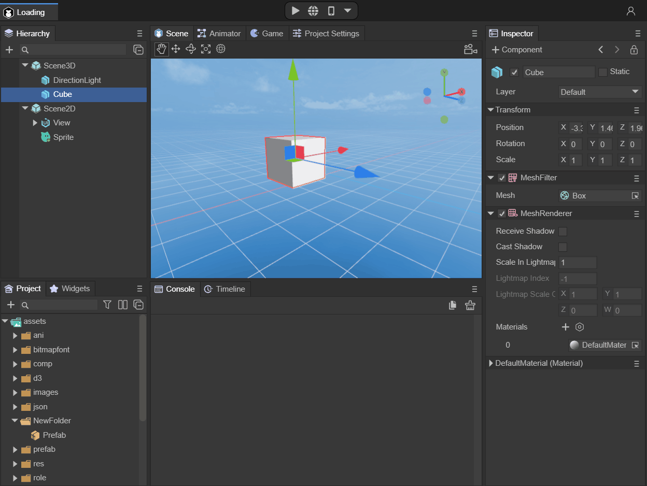
Task: Select the move tool in scene toolbar
Action: [176, 49]
